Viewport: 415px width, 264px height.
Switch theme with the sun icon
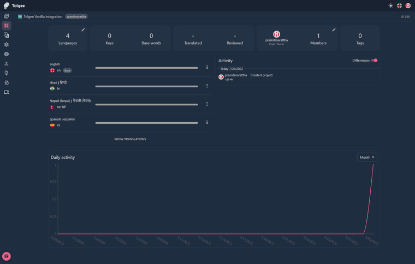(390, 5)
